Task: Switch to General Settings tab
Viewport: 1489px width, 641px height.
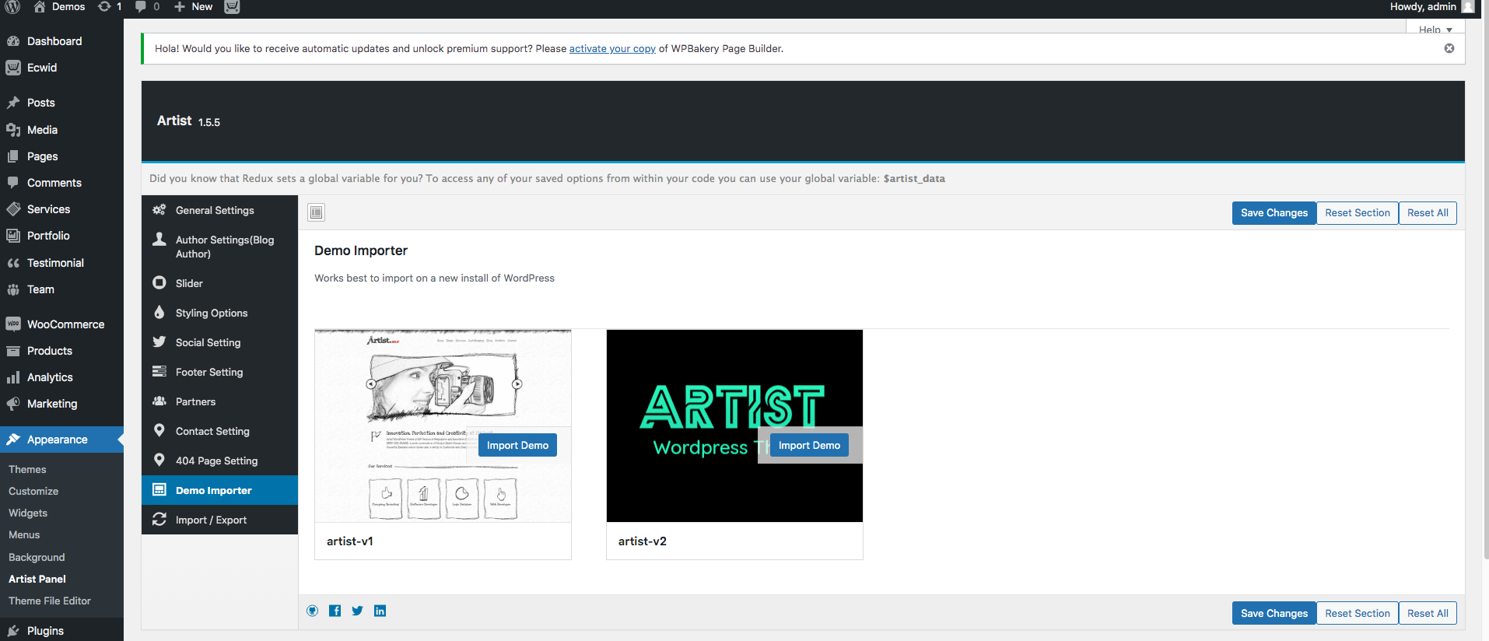Action: coord(219,210)
